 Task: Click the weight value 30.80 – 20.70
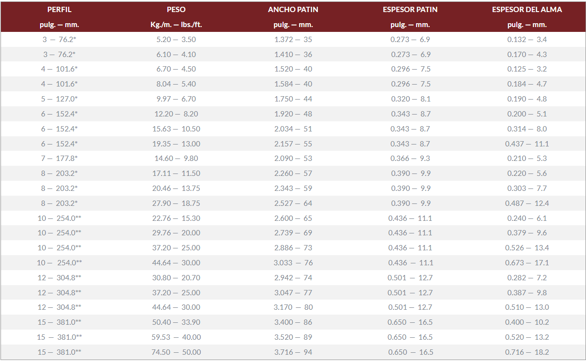(x=176, y=278)
